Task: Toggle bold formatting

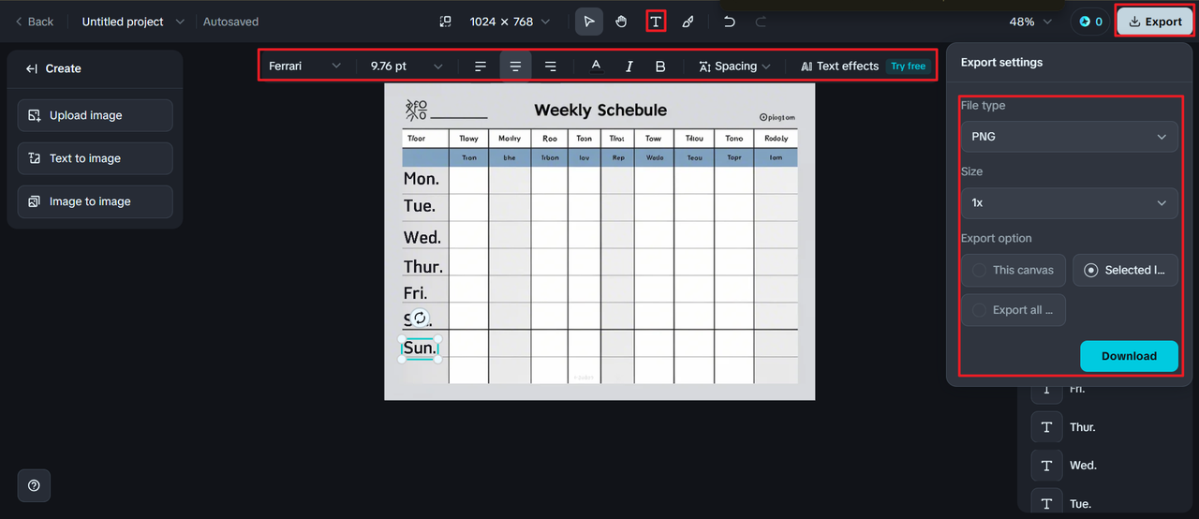Action: (x=660, y=67)
